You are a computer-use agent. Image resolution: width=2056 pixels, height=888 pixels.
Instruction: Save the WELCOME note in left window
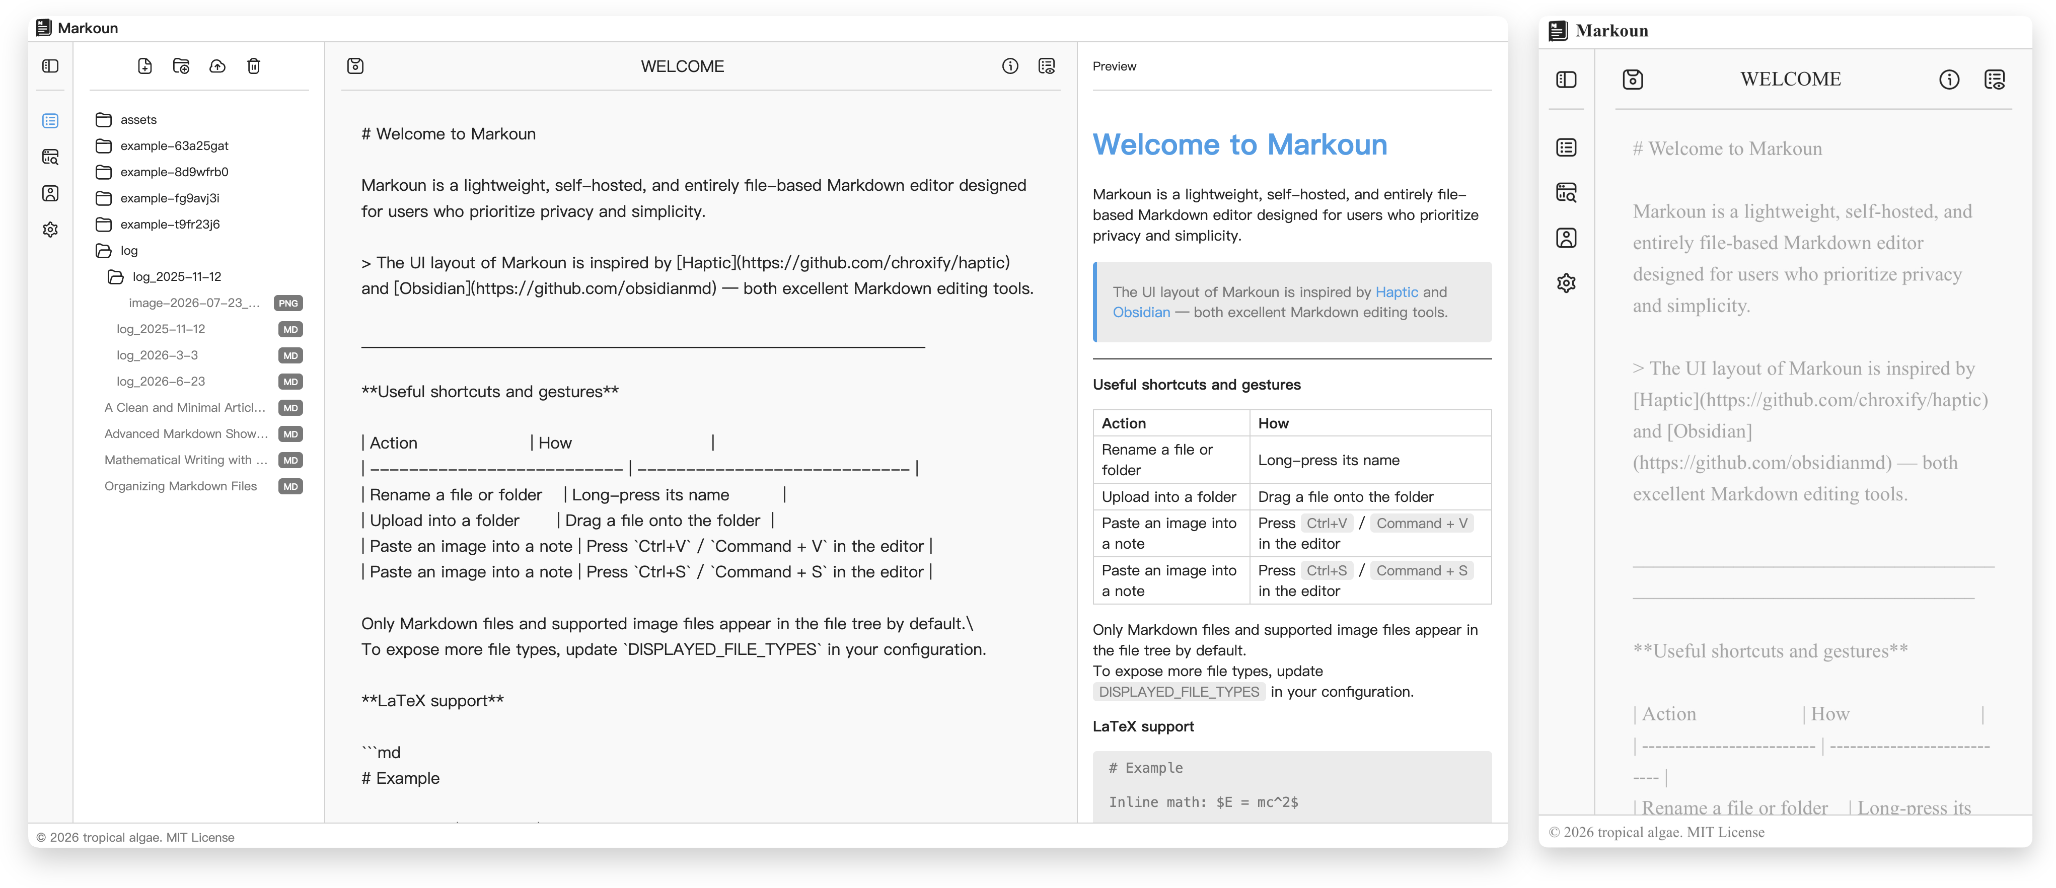coord(355,66)
